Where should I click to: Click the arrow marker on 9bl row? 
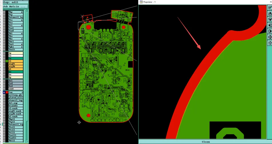pos(22,33)
